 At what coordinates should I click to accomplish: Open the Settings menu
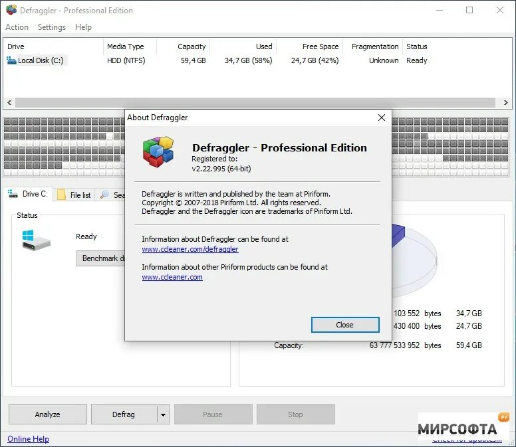click(52, 27)
